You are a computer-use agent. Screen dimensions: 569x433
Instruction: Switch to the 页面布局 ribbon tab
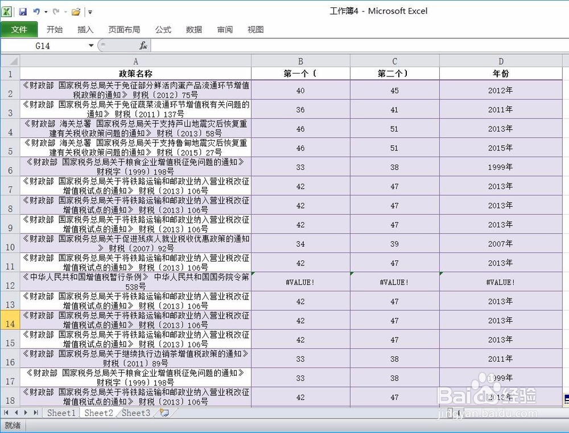(124, 30)
